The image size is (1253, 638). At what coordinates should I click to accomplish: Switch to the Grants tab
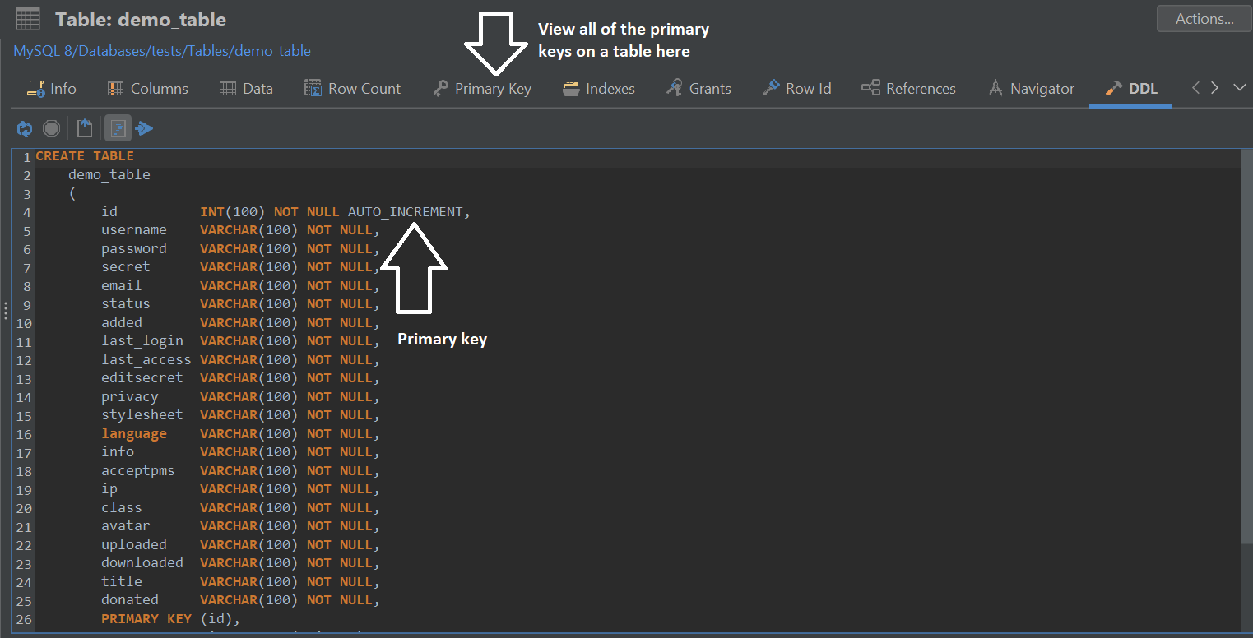click(698, 89)
